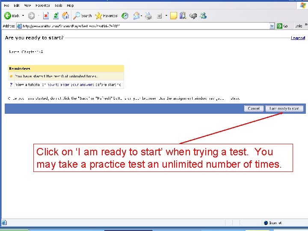Click the Links toolbar label
This screenshot has height=231, width=308.
click(x=299, y=26)
